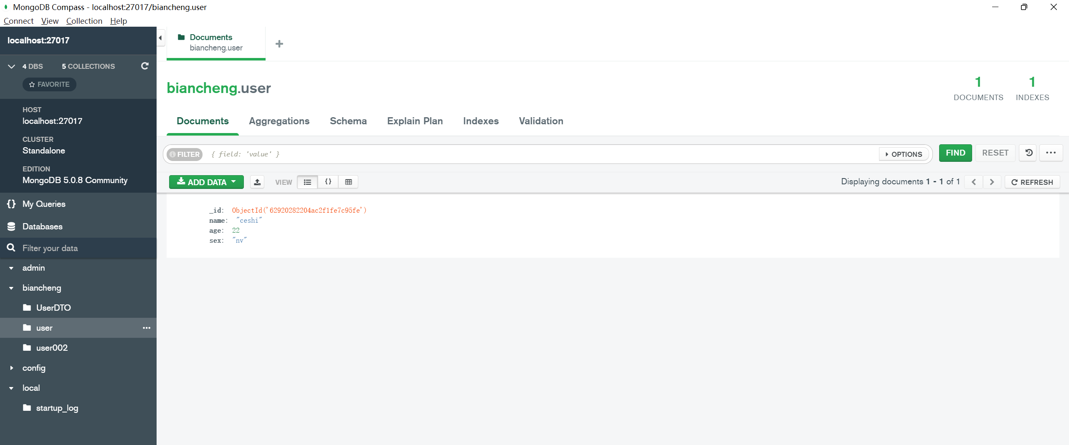Image resolution: width=1069 pixels, height=445 pixels.
Task: Click the filter query input field
Action: pos(543,154)
